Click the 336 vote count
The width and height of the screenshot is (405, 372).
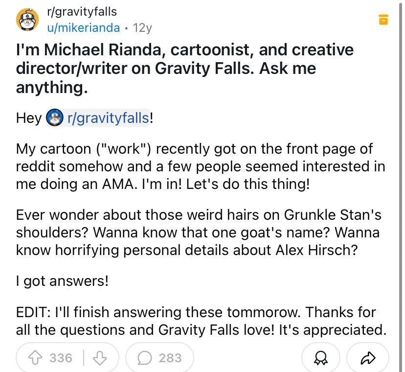click(61, 358)
